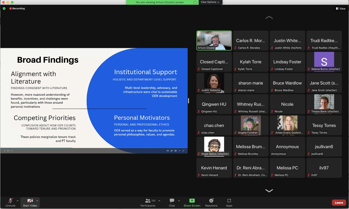This screenshot has height=209, width=349.
Task: Open the Reactions smiley icon
Action: (x=211, y=201)
